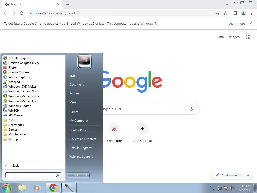This screenshot has width=257, height=193.
Task: Click the Start menu search magnifier icon
Action: (58, 175)
